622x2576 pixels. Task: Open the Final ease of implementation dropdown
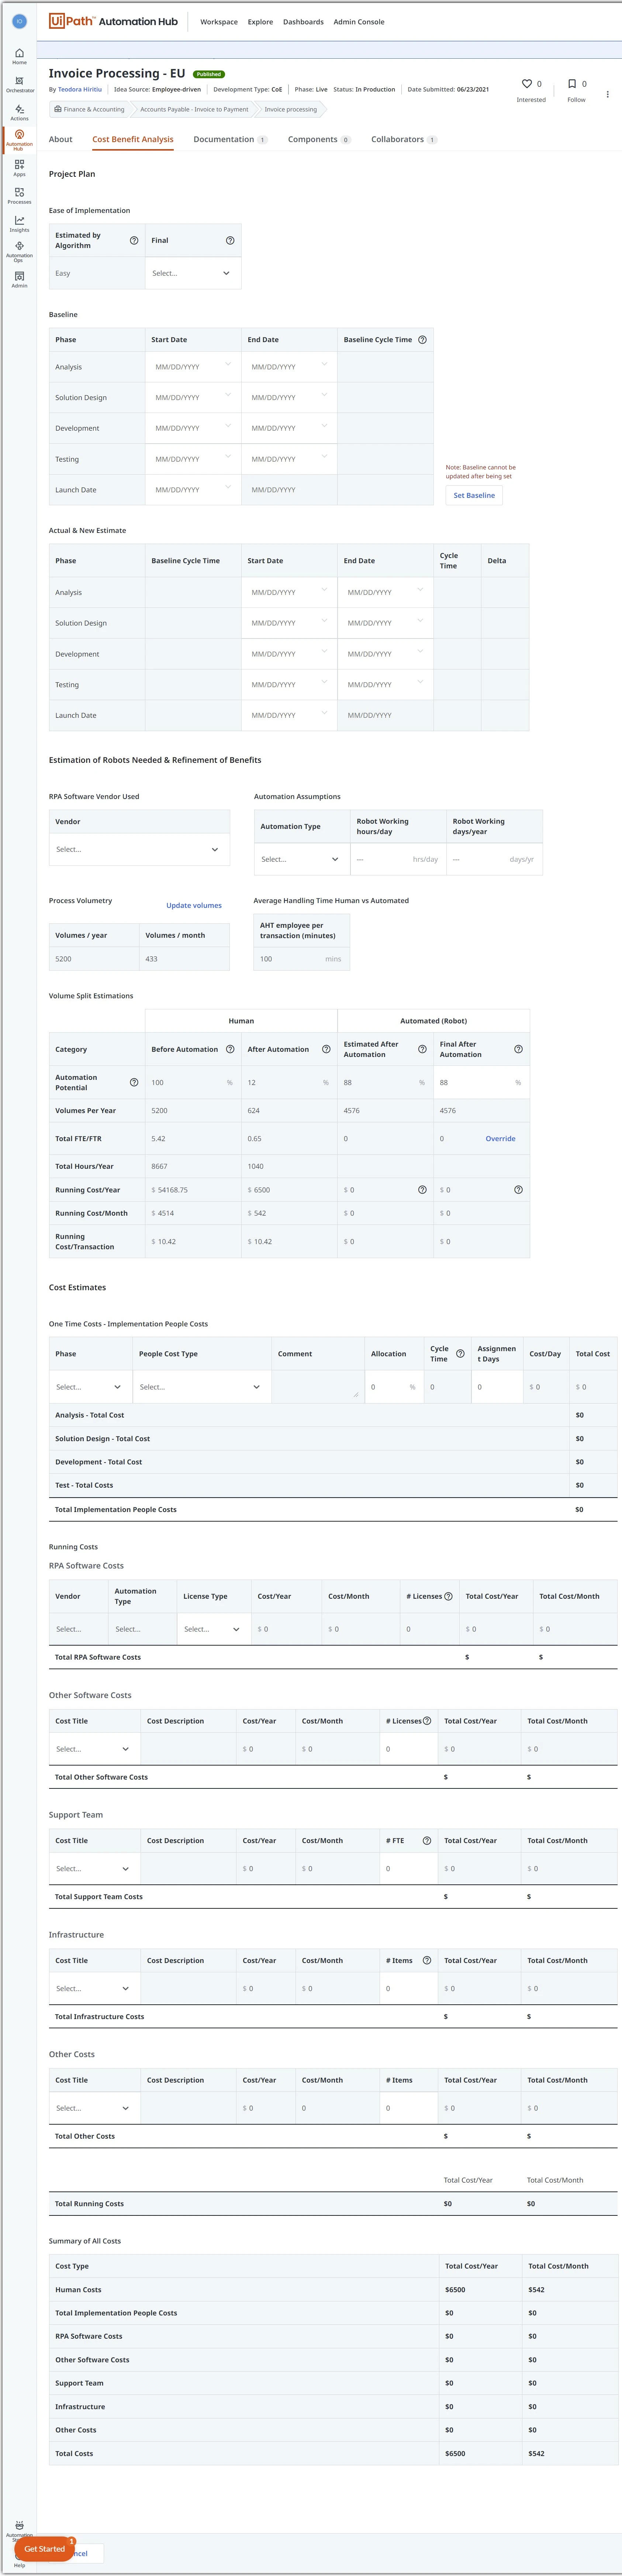click(x=193, y=273)
